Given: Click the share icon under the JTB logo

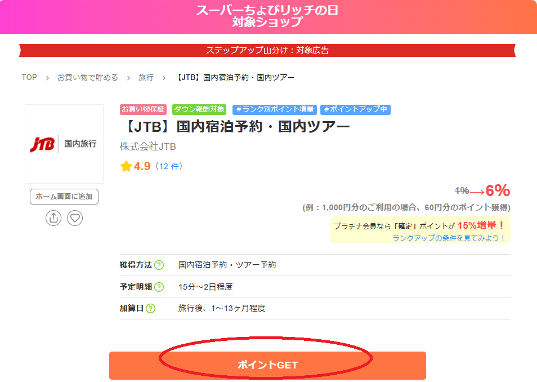Looking at the screenshot, I should (53, 218).
